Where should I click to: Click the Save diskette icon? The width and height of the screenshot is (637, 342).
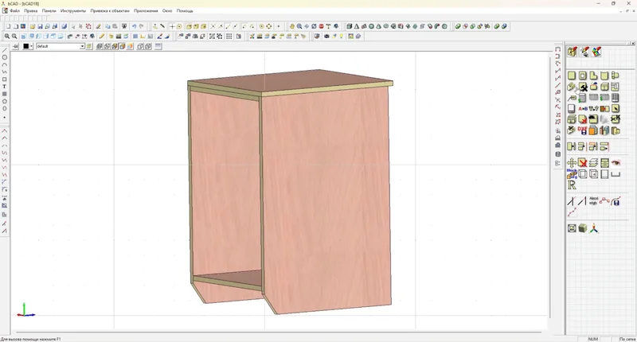(x=40, y=26)
